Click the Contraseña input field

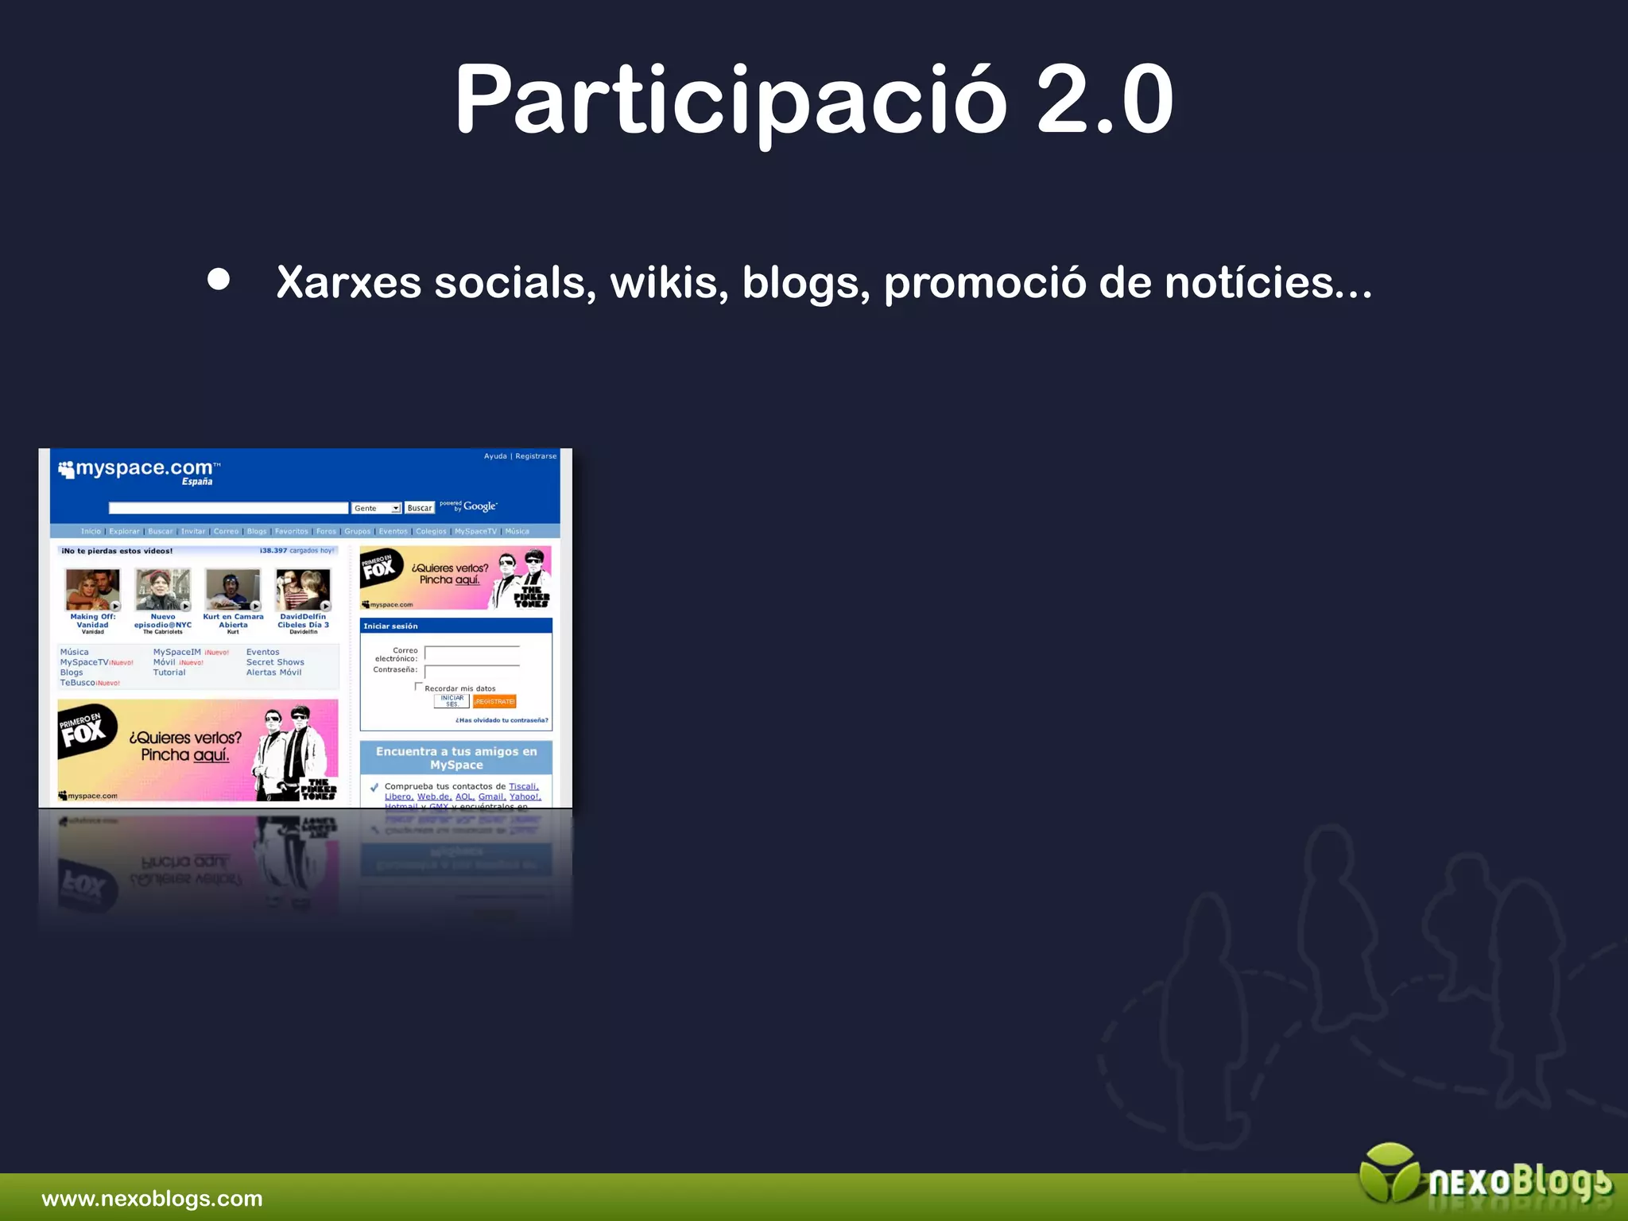click(472, 671)
